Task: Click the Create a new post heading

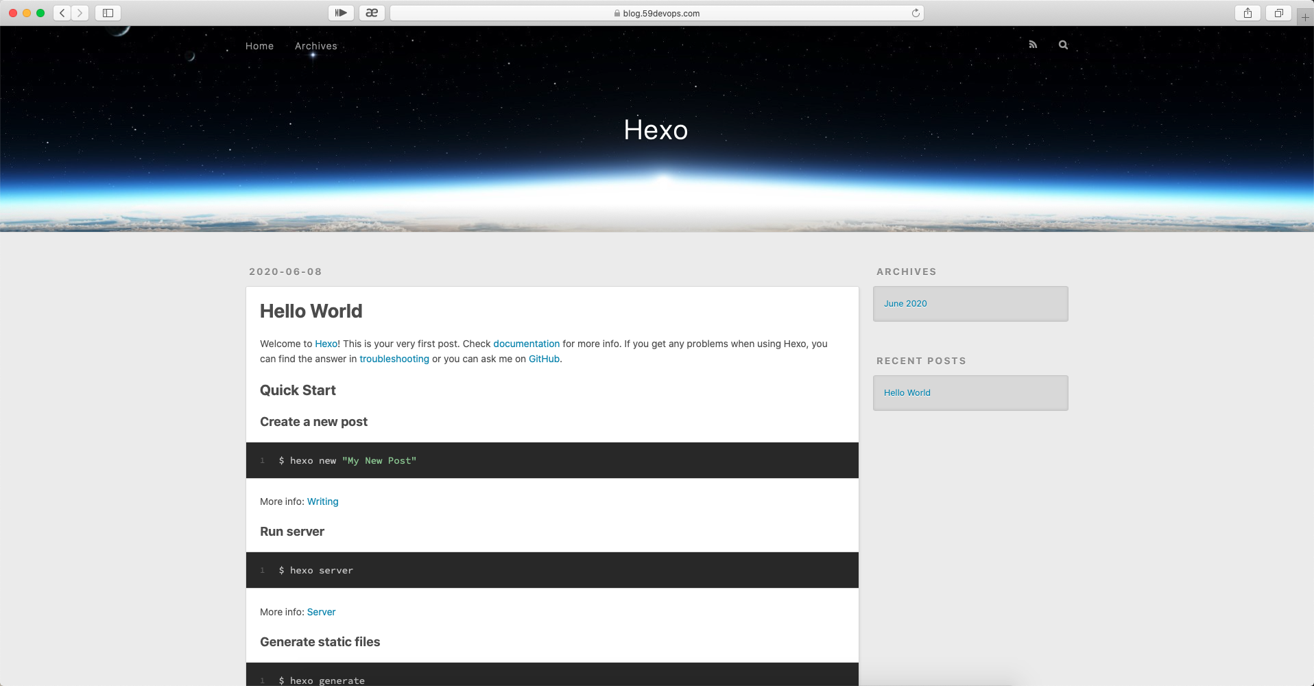Action: [313, 422]
